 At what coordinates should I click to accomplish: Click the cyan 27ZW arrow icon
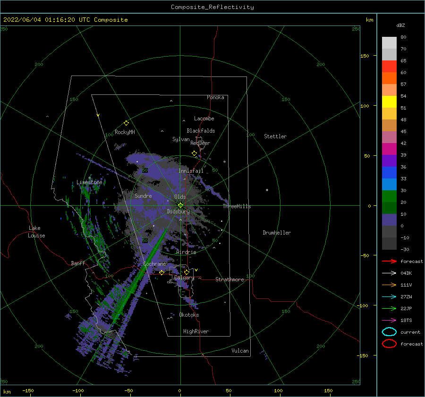coord(389,297)
